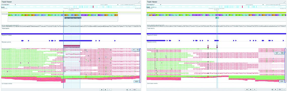The width and height of the screenshot is (287, 91).
Task: Pan left in the left Track Viewer
Action: [x=102, y=89]
